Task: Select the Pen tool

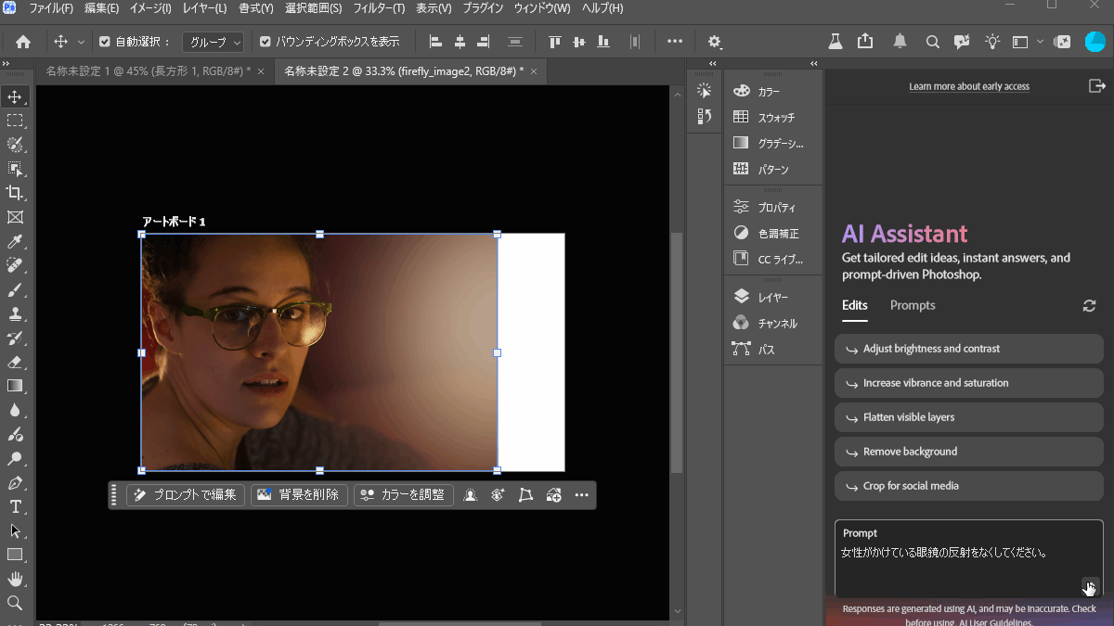Action: click(x=15, y=483)
